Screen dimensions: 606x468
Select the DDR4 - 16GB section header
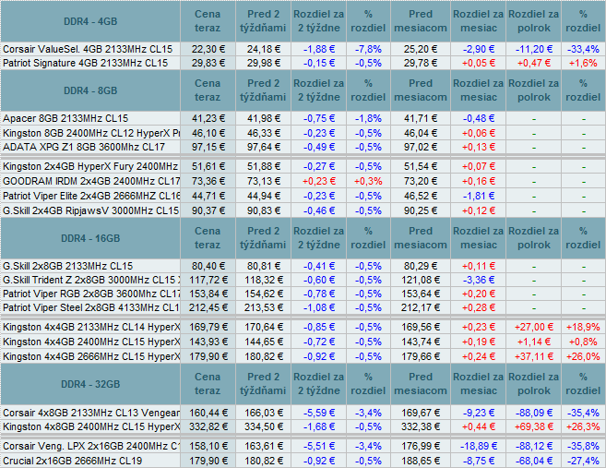(90, 238)
